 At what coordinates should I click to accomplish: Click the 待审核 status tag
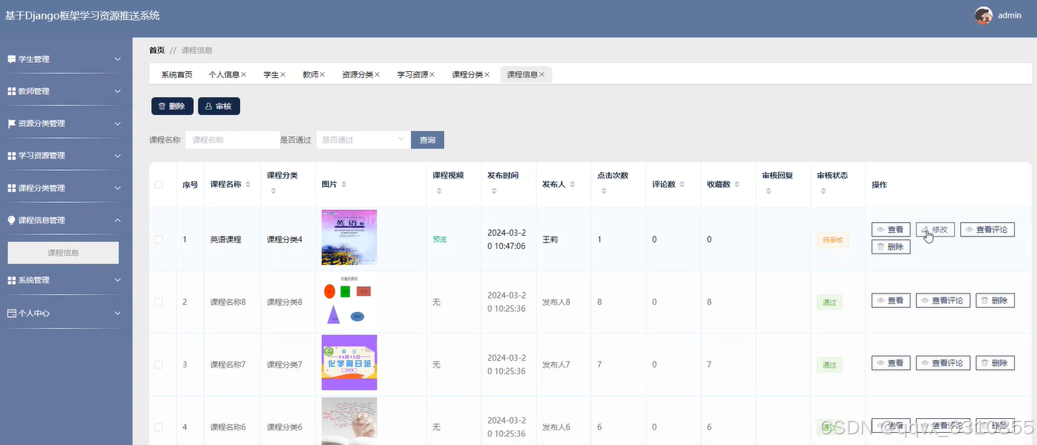[832, 240]
